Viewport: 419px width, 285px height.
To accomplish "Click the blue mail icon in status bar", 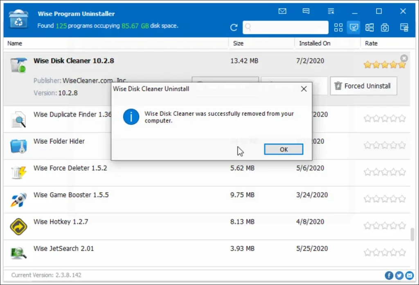I will pos(409,275).
